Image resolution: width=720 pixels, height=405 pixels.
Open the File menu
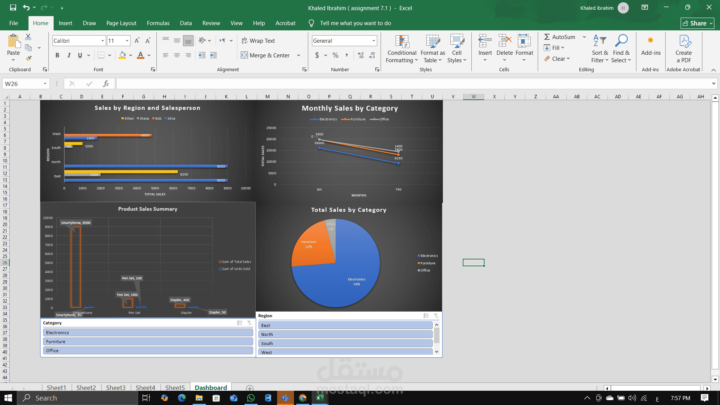click(14, 23)
